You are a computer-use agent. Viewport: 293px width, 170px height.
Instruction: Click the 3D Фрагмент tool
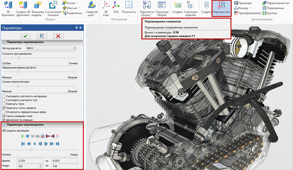[x=8, y=9]
